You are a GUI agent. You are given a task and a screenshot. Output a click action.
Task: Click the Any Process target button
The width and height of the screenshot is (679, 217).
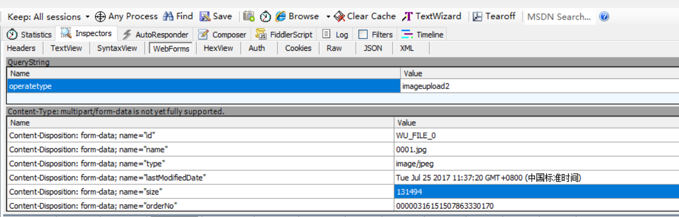point(127,17)
